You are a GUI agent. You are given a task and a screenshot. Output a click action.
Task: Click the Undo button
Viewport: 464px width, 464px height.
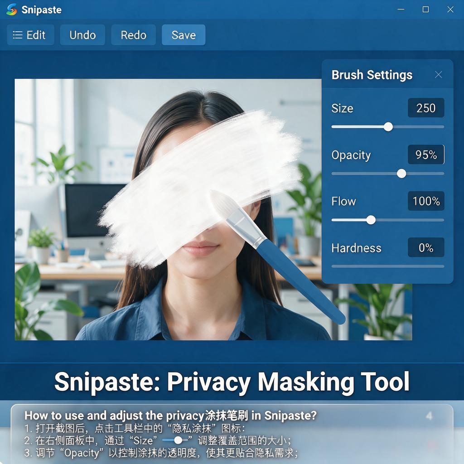pyautogui.click(x=82, y=35)
